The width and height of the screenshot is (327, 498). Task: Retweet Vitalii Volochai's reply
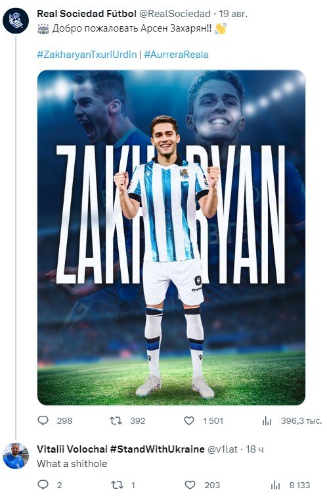(118, 485)
